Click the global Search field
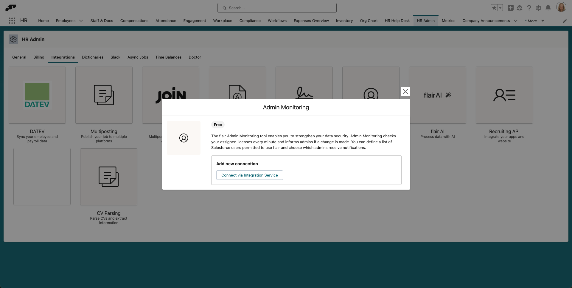Image resolution: width=572 pixels, height=288 pixels. pos(277,8)
